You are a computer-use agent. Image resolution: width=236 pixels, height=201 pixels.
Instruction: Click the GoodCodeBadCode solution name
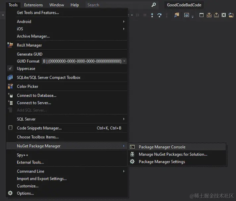coord(184,5)
